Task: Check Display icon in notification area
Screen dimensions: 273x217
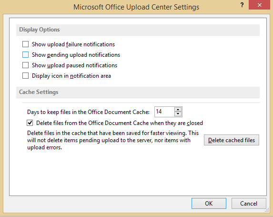Action: click(x=25, y=76)
